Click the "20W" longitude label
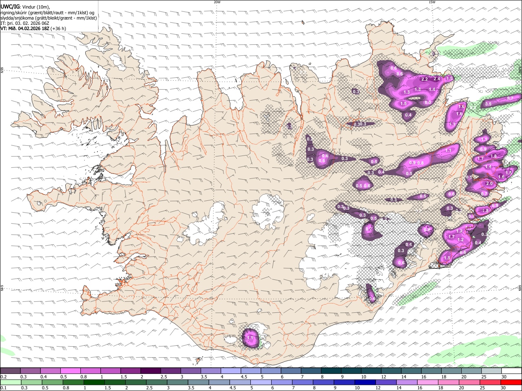 click(x=217, y=2)
